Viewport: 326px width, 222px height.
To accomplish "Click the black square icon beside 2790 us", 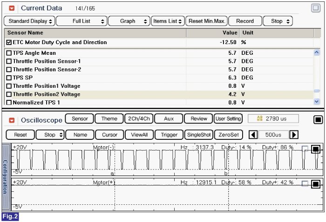I will point(318,119).
